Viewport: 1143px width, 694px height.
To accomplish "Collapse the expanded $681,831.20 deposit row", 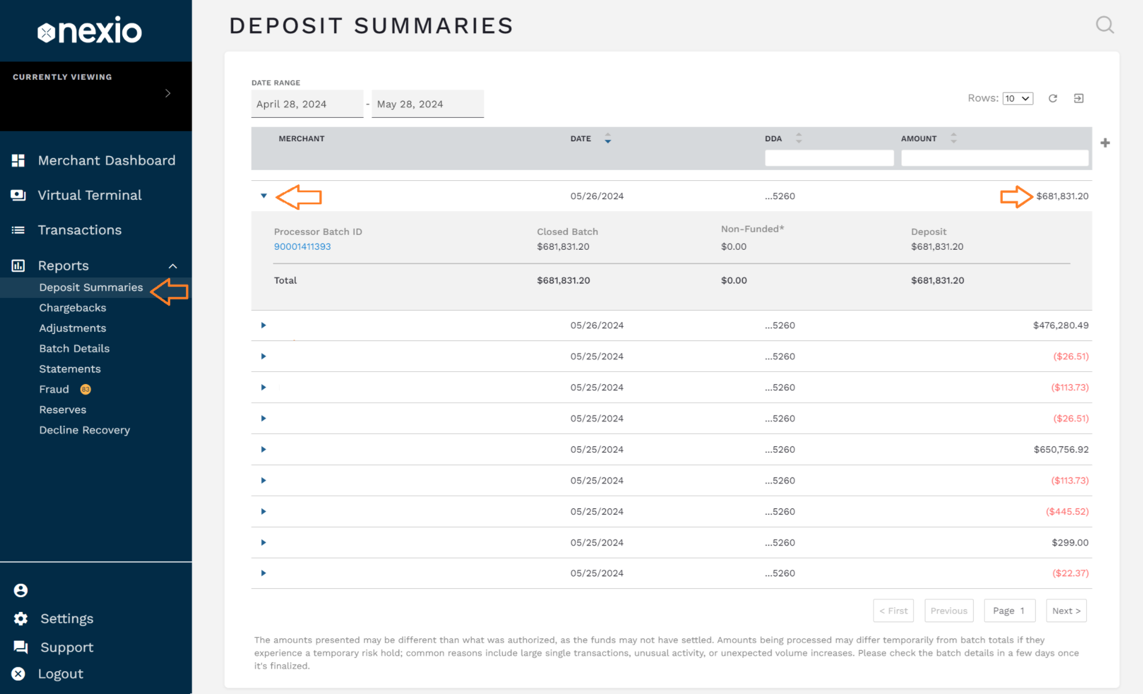I will tap(264, 196).
